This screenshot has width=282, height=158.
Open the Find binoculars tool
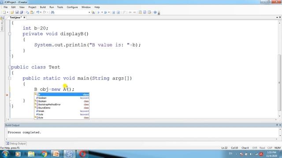(x=52, y=12)
